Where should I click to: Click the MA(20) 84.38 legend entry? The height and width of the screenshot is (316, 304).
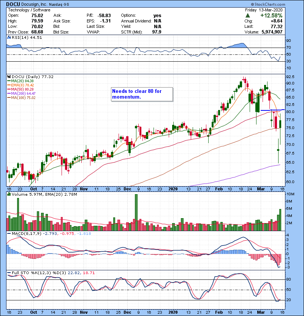pos(21,81)
